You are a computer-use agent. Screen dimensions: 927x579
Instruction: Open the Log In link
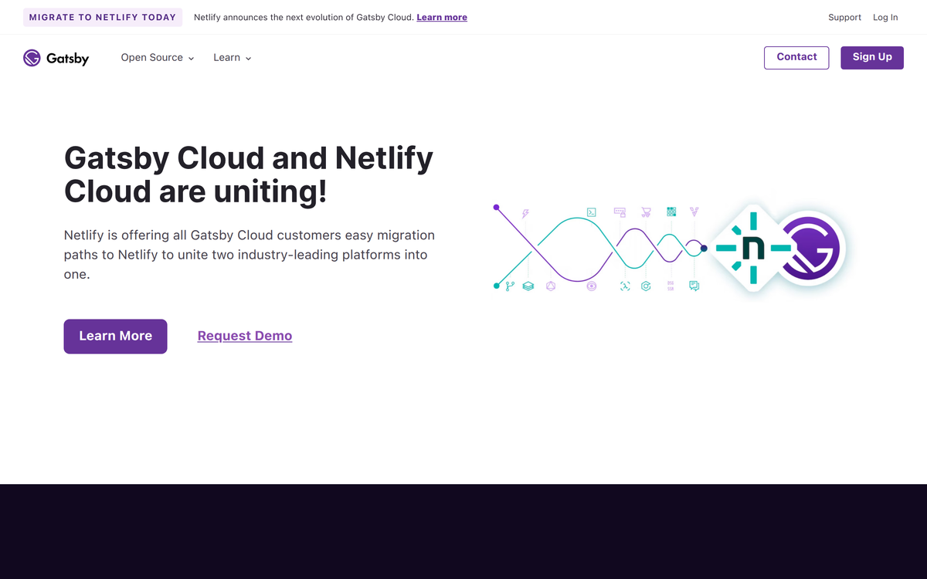[x=885, y=17]
